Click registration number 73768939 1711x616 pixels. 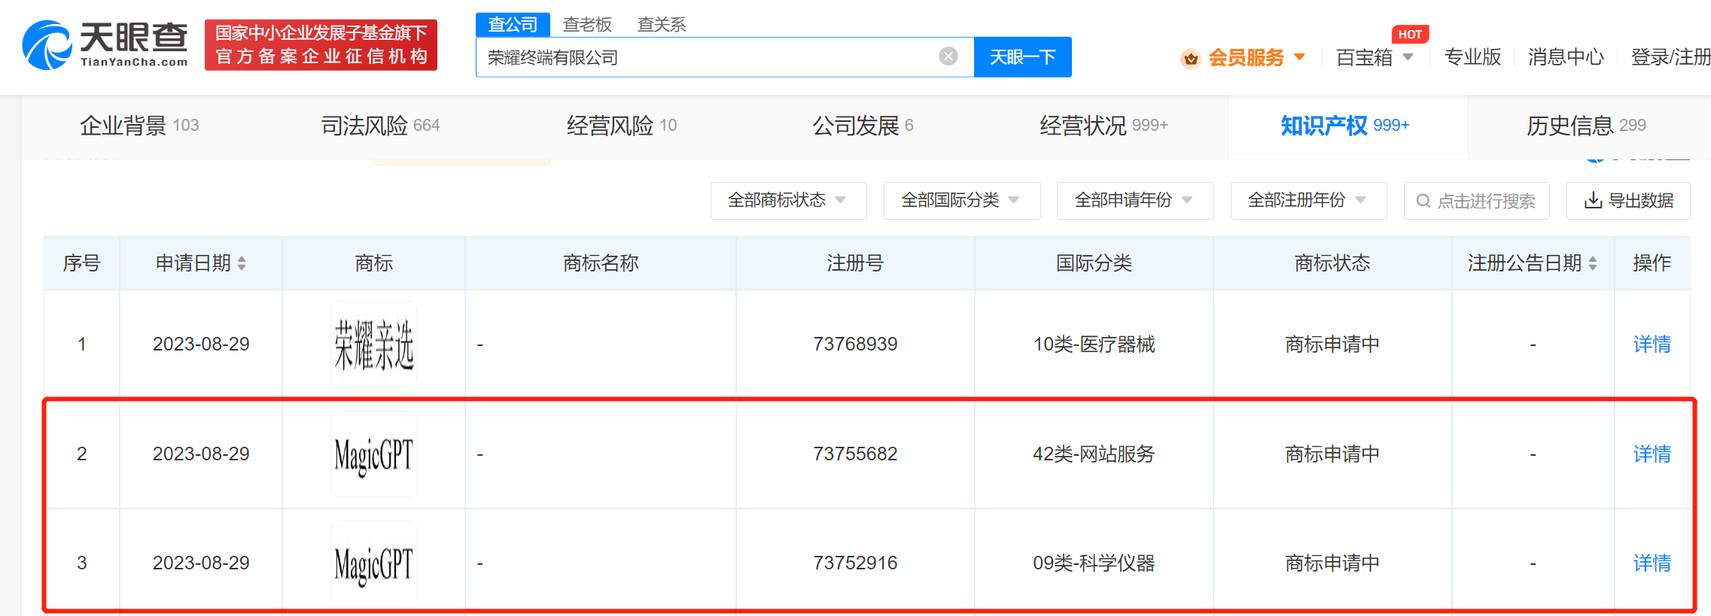pyautogui.click(x=855, y=344)
